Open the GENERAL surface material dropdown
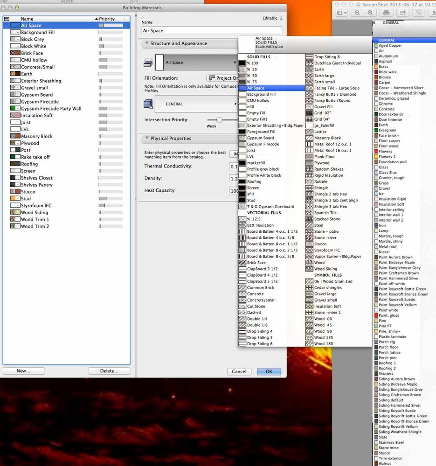 point(196,104)
